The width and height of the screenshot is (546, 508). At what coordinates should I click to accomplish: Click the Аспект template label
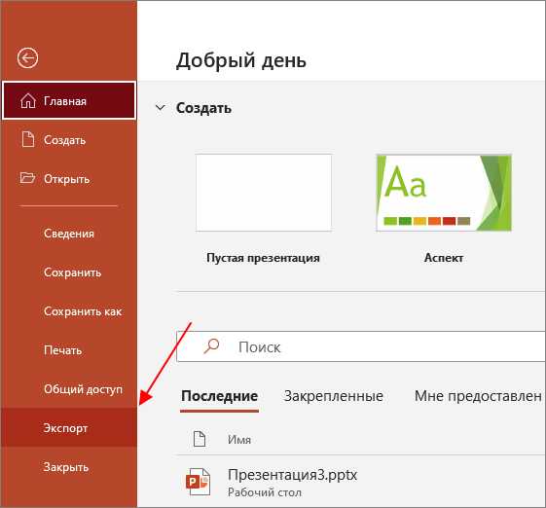[444, 258]
